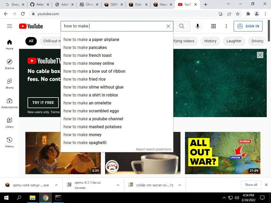Screen dimensions: 271x203
Task: Open the Windows notification center
Action: 262,198
